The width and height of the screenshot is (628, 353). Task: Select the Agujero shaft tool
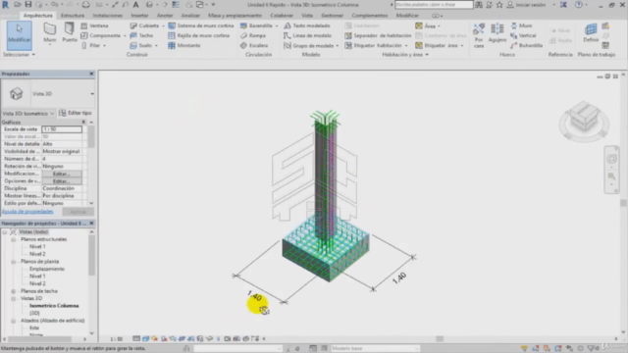(497, 32)
